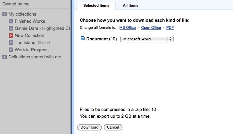Screen dimensions: 233x134
Task: Collapse the My collections tree
Action: (5, 14)
